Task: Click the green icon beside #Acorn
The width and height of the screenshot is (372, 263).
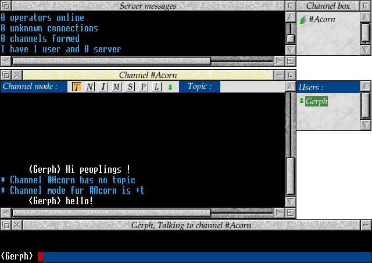Action: tap(302, 20)
